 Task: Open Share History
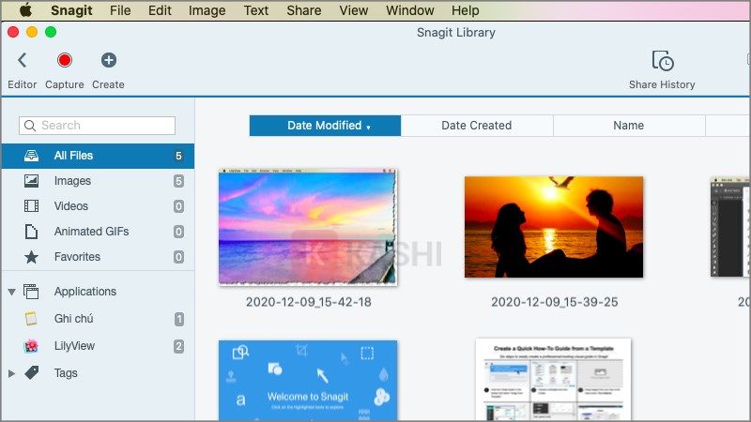click(663, 69)
